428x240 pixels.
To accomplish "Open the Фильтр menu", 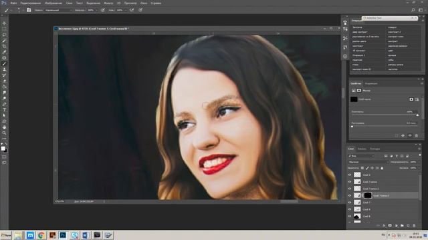I will click(108, 3).
